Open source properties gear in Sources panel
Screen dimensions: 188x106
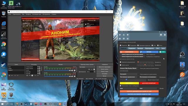[32, 75]
